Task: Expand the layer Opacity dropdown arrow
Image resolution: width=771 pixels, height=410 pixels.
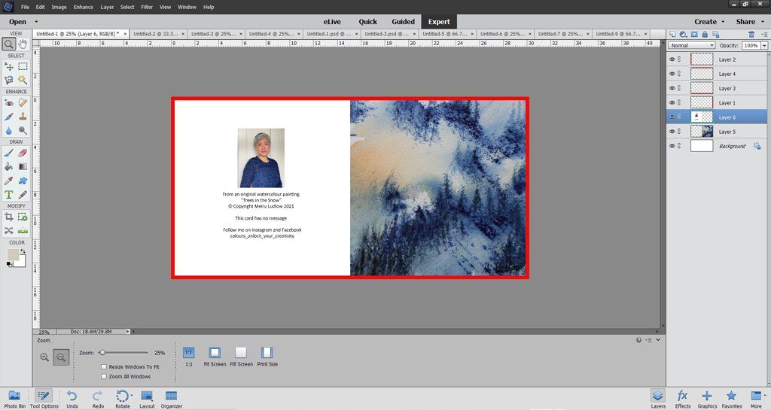Action: click(x=764, y=46)
